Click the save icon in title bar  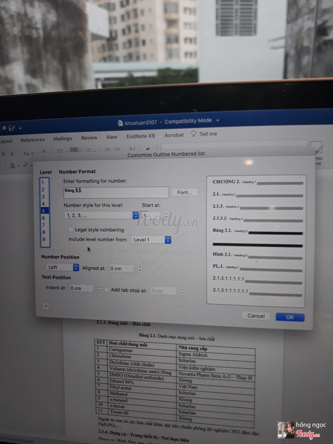tap(12, 128)
